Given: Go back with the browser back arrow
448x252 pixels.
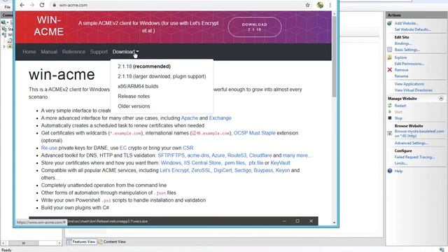Looking at the screenshot, I should [x=22, y=5].
